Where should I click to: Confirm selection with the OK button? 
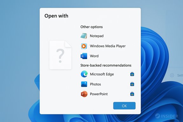pos(124,106)
